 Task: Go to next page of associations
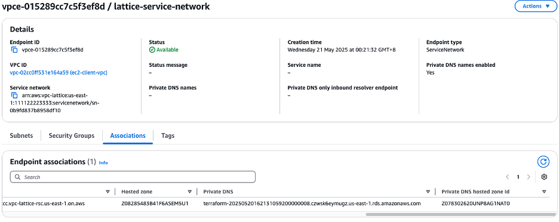tap(529, 177)
